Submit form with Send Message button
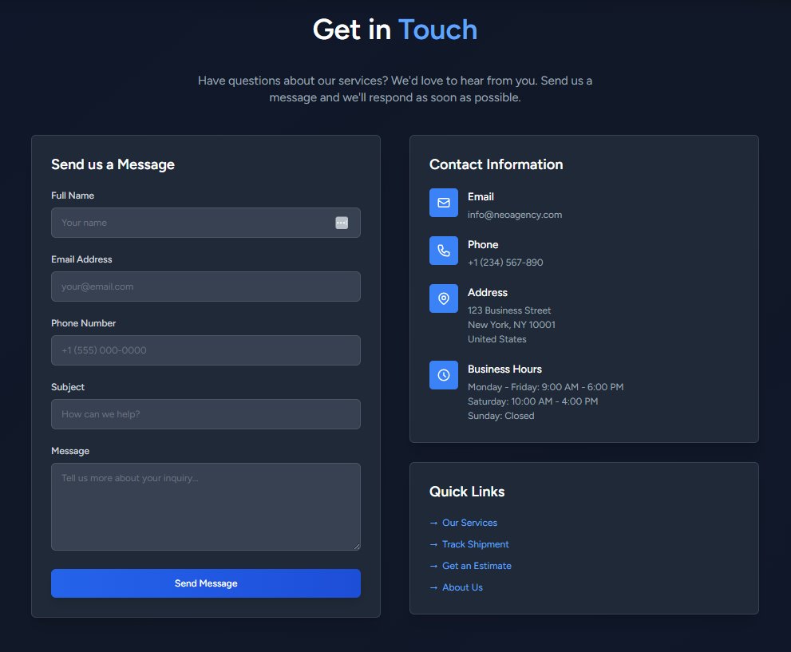 206,583
